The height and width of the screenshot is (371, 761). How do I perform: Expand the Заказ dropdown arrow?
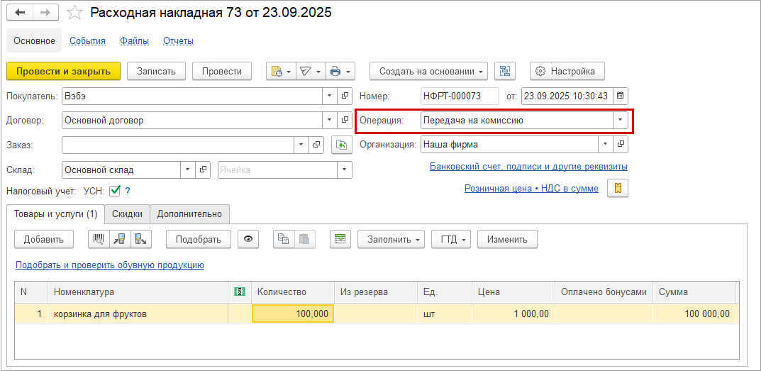point(301,144)
